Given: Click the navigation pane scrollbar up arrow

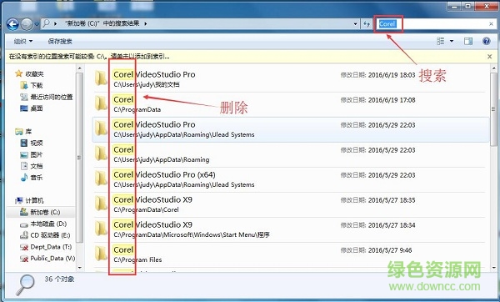Looking at the screenshot, I should click(x=79, y=68).
